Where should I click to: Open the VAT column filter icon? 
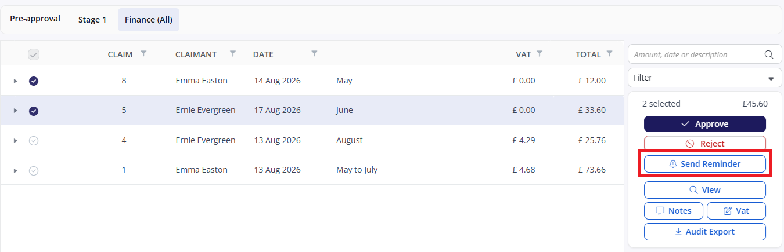point(540,53)
